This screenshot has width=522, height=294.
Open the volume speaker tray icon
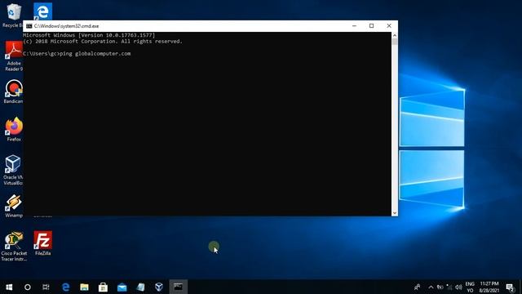458,287
